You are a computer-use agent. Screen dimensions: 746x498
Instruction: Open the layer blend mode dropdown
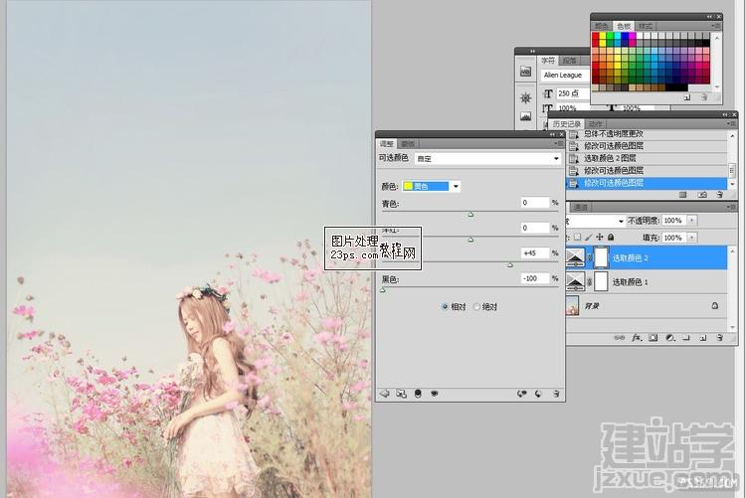(x=595, y=221)
